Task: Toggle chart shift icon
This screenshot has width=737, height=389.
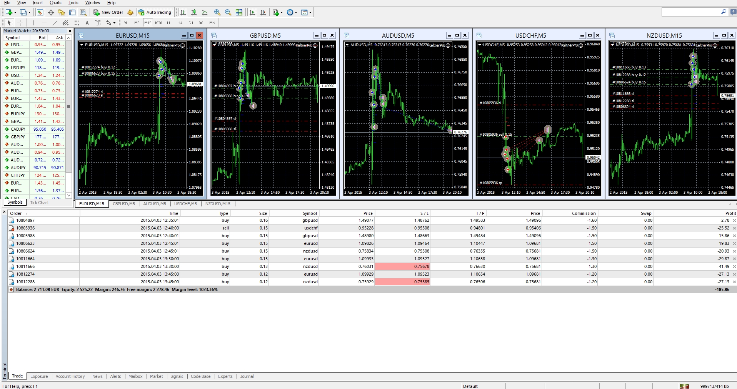Action: 263,12
